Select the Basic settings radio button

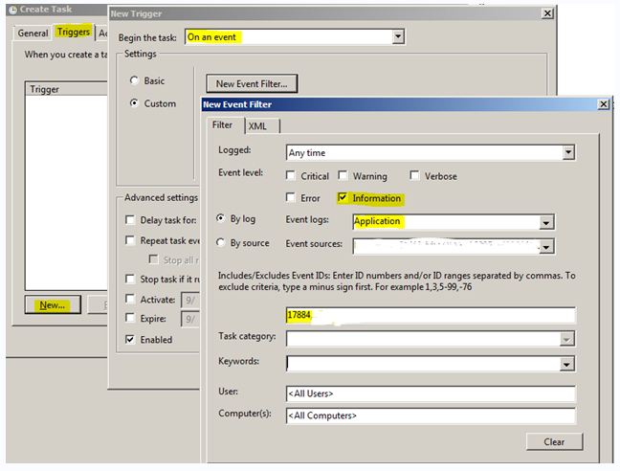135,81
